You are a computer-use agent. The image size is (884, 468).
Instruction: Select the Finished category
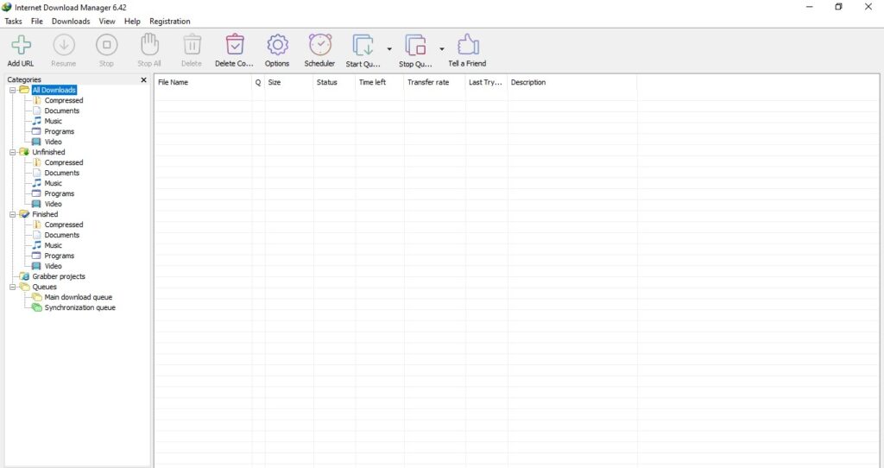coord(45,214)
